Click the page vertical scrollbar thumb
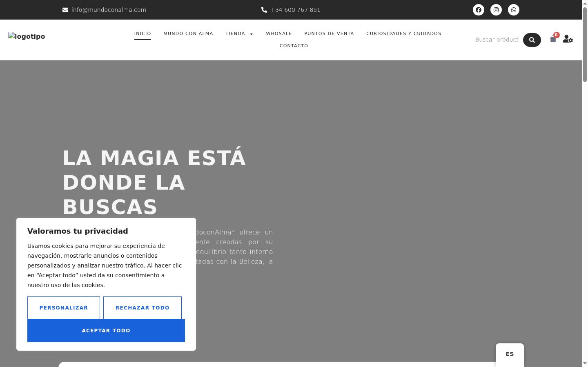The width and height of the screenshot is (588, 367). (585, 45)
